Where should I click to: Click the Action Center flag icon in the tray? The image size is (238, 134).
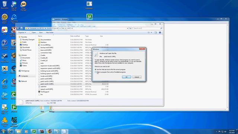pyautogui.click(x=219, y=131)
